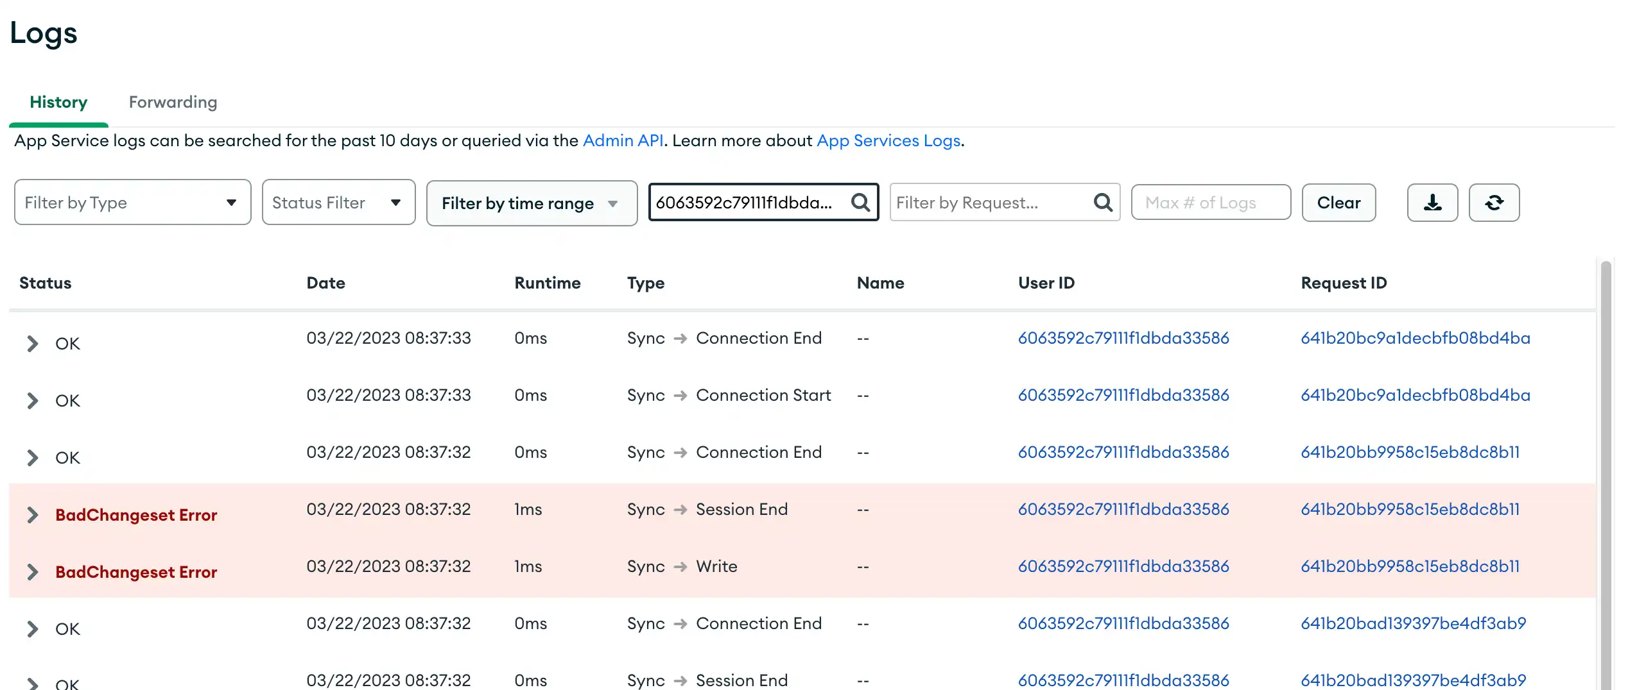Image resolution: width=1637 pixels, height=690 pixels.
Task: Click the search icon in the User ID field
Action: pos(860,202)
